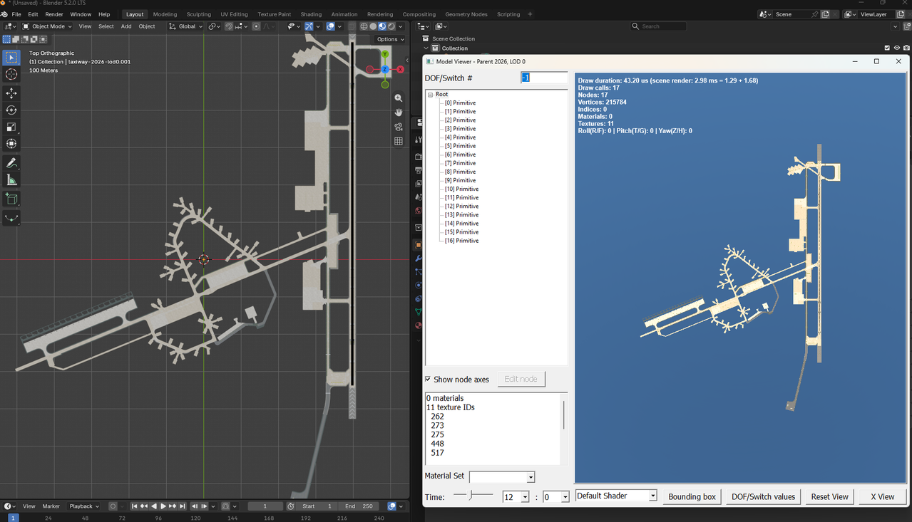Select solid viewport shading

[x=373, y=26]
